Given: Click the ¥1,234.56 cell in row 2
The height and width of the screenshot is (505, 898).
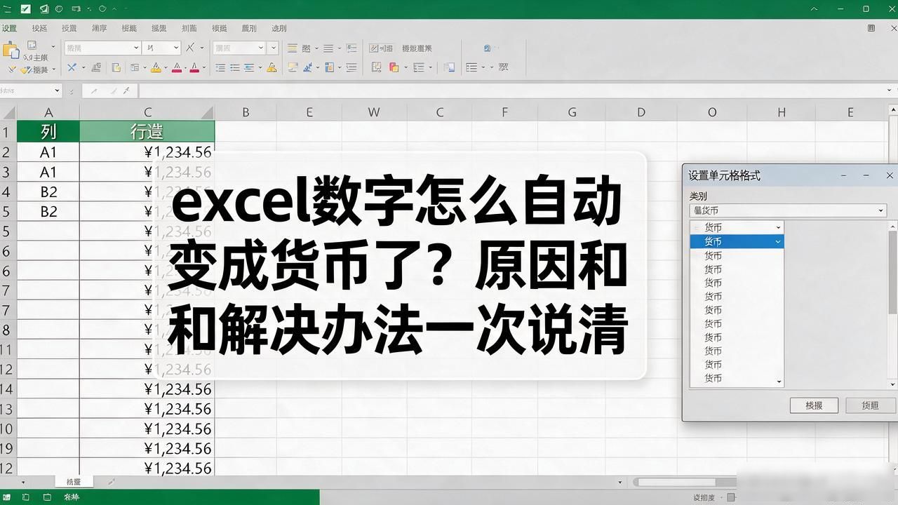Looking at the screenshot, I should 147,152.
